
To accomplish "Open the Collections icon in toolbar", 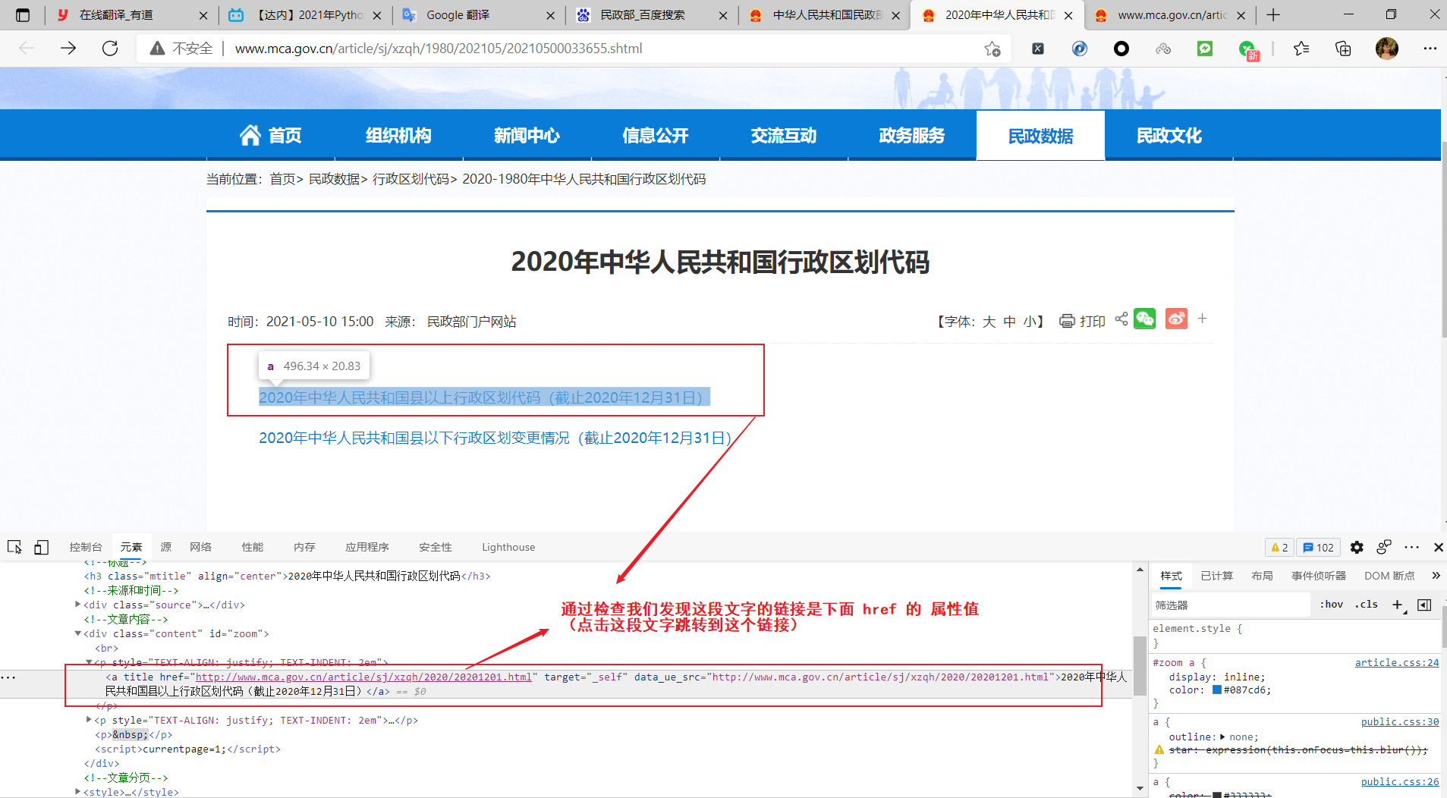I will 1343,49.
